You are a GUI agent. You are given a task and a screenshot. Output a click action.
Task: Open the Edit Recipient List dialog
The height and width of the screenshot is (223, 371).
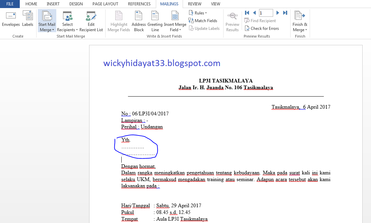(91, 21)
